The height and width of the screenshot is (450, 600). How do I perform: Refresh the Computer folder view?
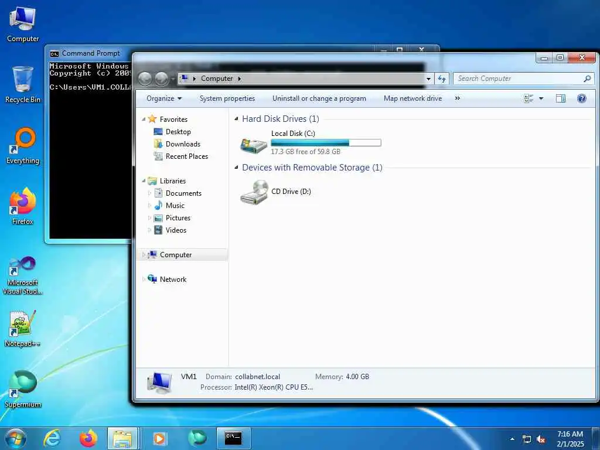pos(442,79)
